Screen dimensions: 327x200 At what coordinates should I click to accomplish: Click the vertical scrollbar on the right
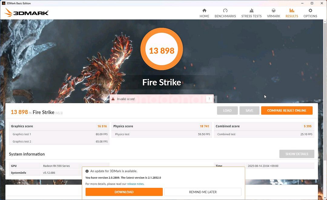(325, 92)
